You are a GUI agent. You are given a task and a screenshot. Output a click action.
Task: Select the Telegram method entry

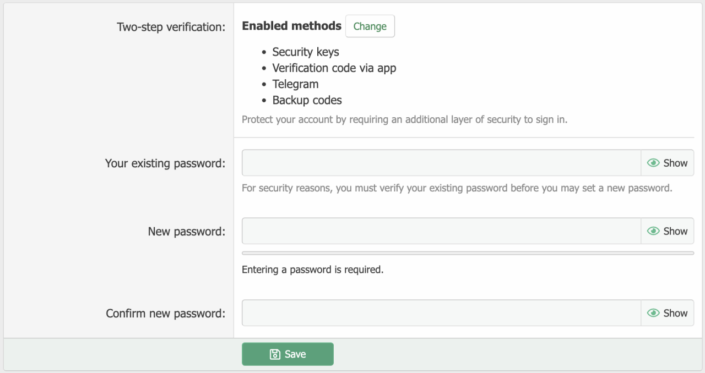[x=295, y=84]
